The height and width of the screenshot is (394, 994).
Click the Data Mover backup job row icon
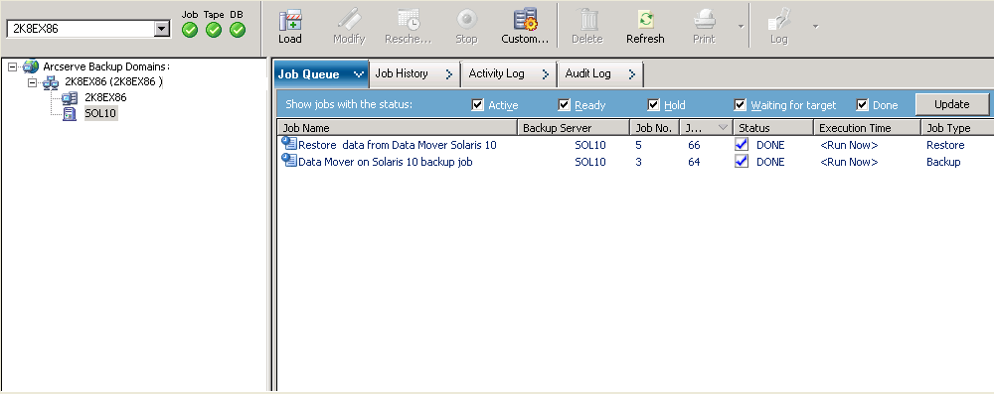(289, 161)
